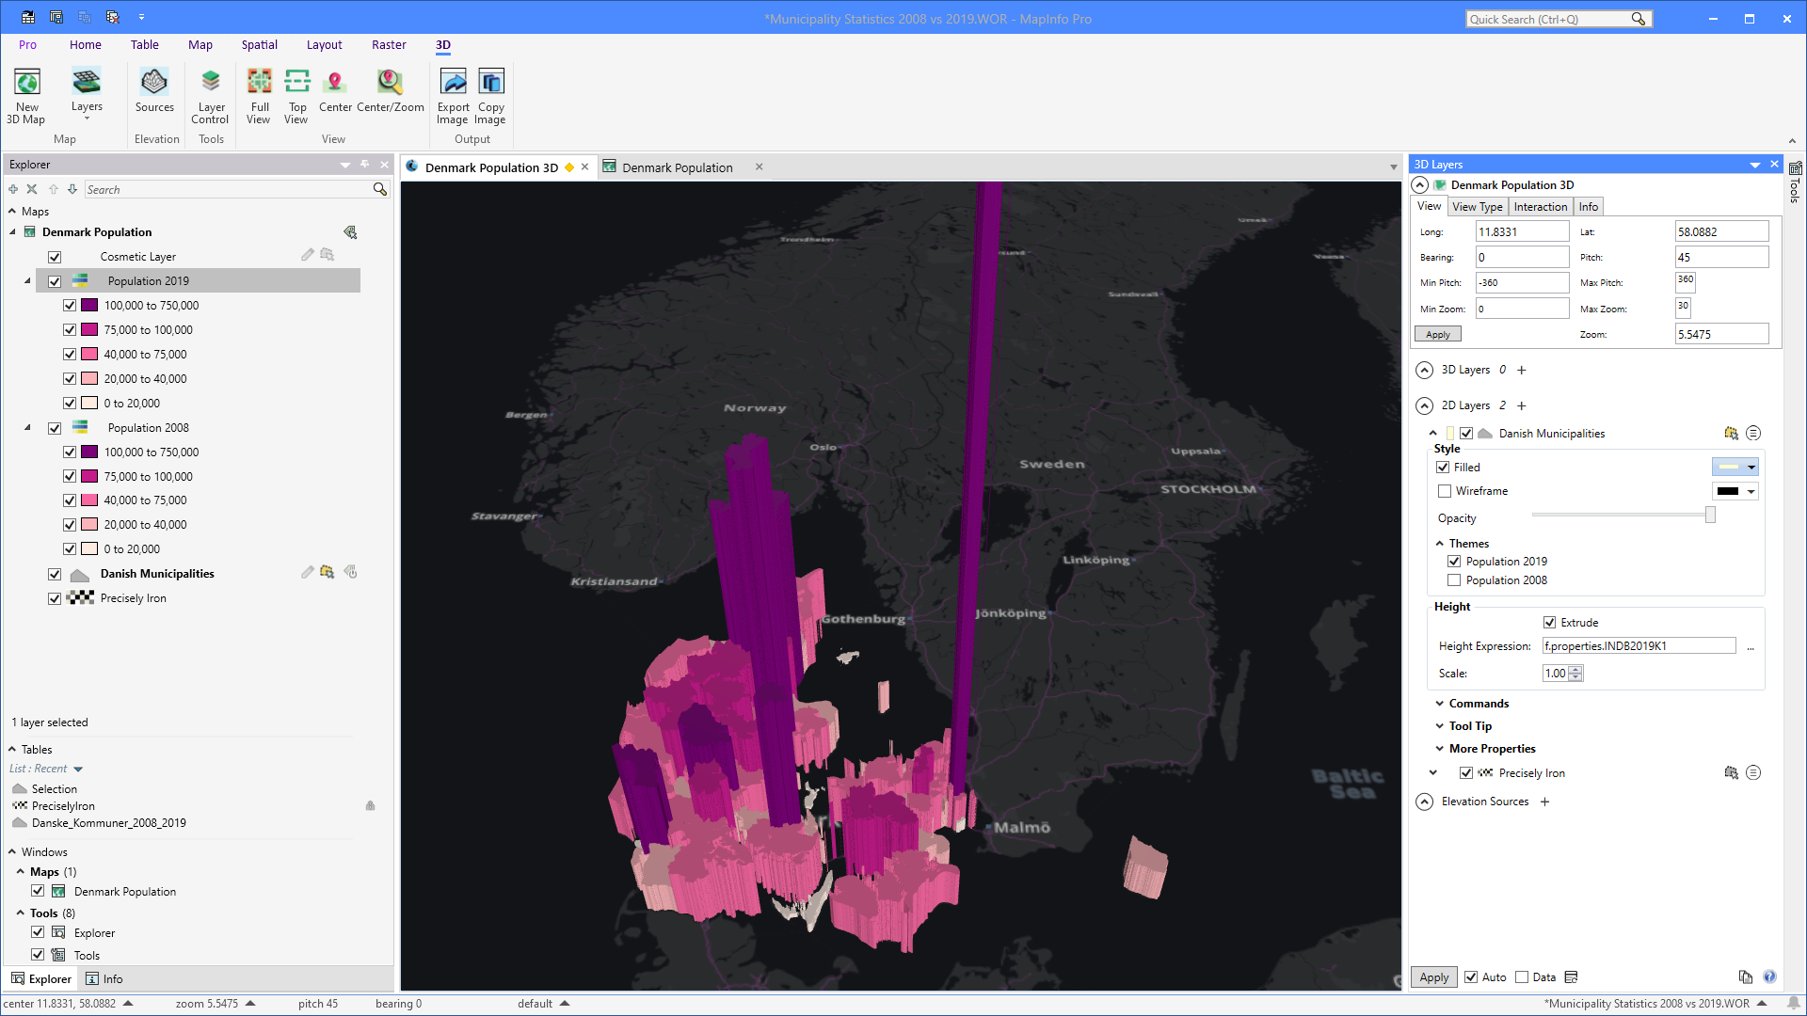This screenshot has width=1807, height=1016.
Task: Open the New 3D Map tool
Action: click(26, 94)
